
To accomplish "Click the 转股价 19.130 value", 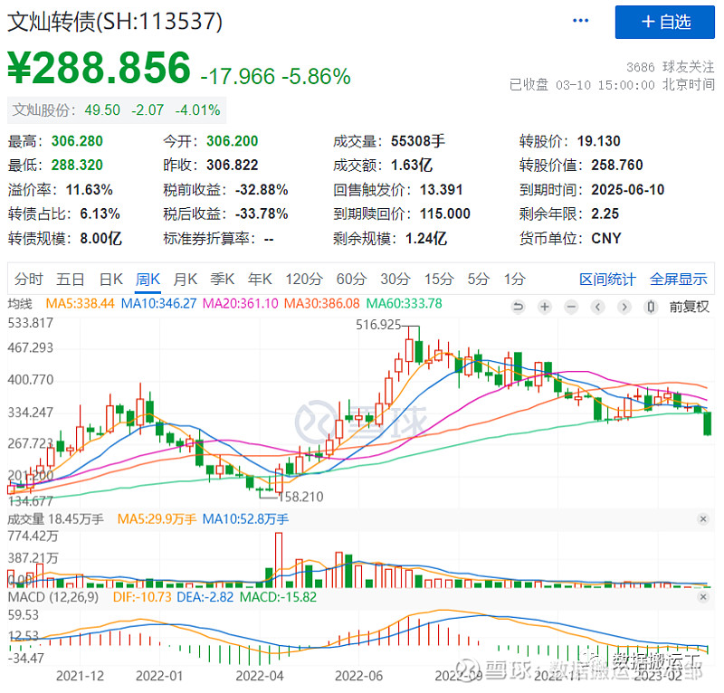I will click(x=598, y=141).
